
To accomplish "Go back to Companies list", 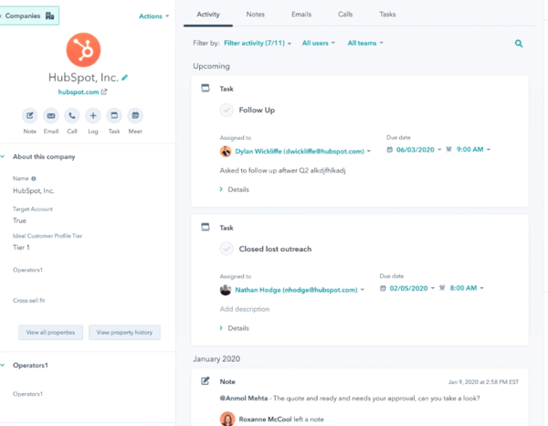I will coord(28,16).
